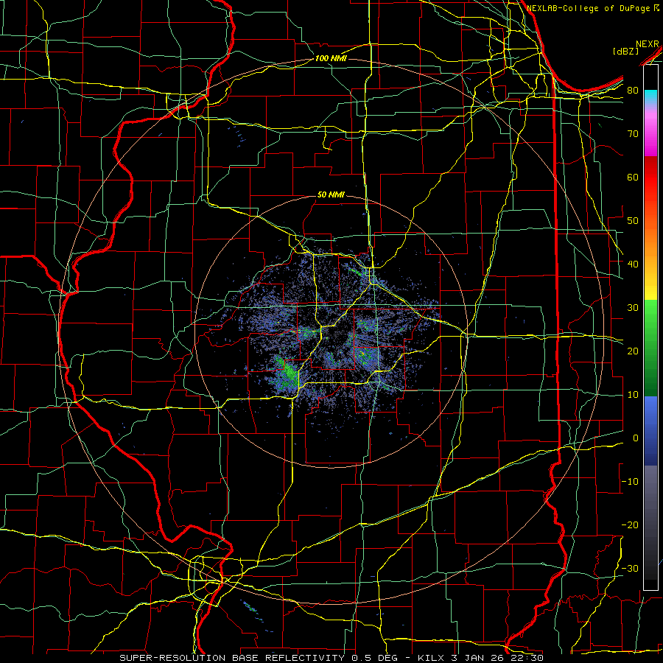
Task: Click the 10 dBZ scale value
Action: pyautogui.click(x=633, y=395)
